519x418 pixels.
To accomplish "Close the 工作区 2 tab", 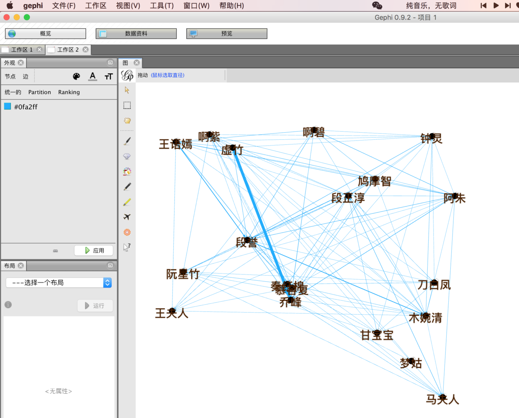I will (85, 49).
